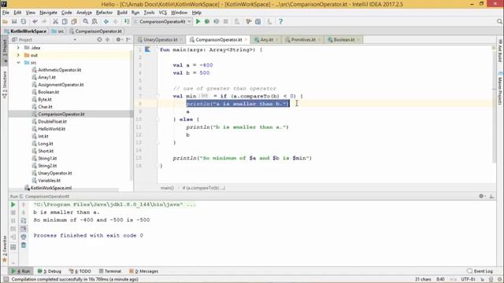This screenshot has width=504, height=283.
Task: Open the Help question mark icon
Action: (x=280, y=21)
